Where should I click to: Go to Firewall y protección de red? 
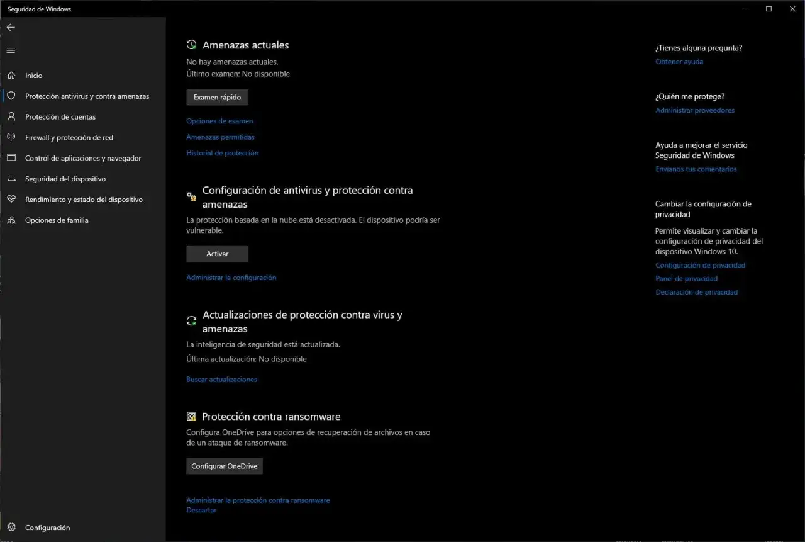click(x=83, y=137)
